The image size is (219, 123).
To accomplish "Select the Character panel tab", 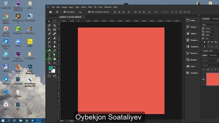I will 206,18.
